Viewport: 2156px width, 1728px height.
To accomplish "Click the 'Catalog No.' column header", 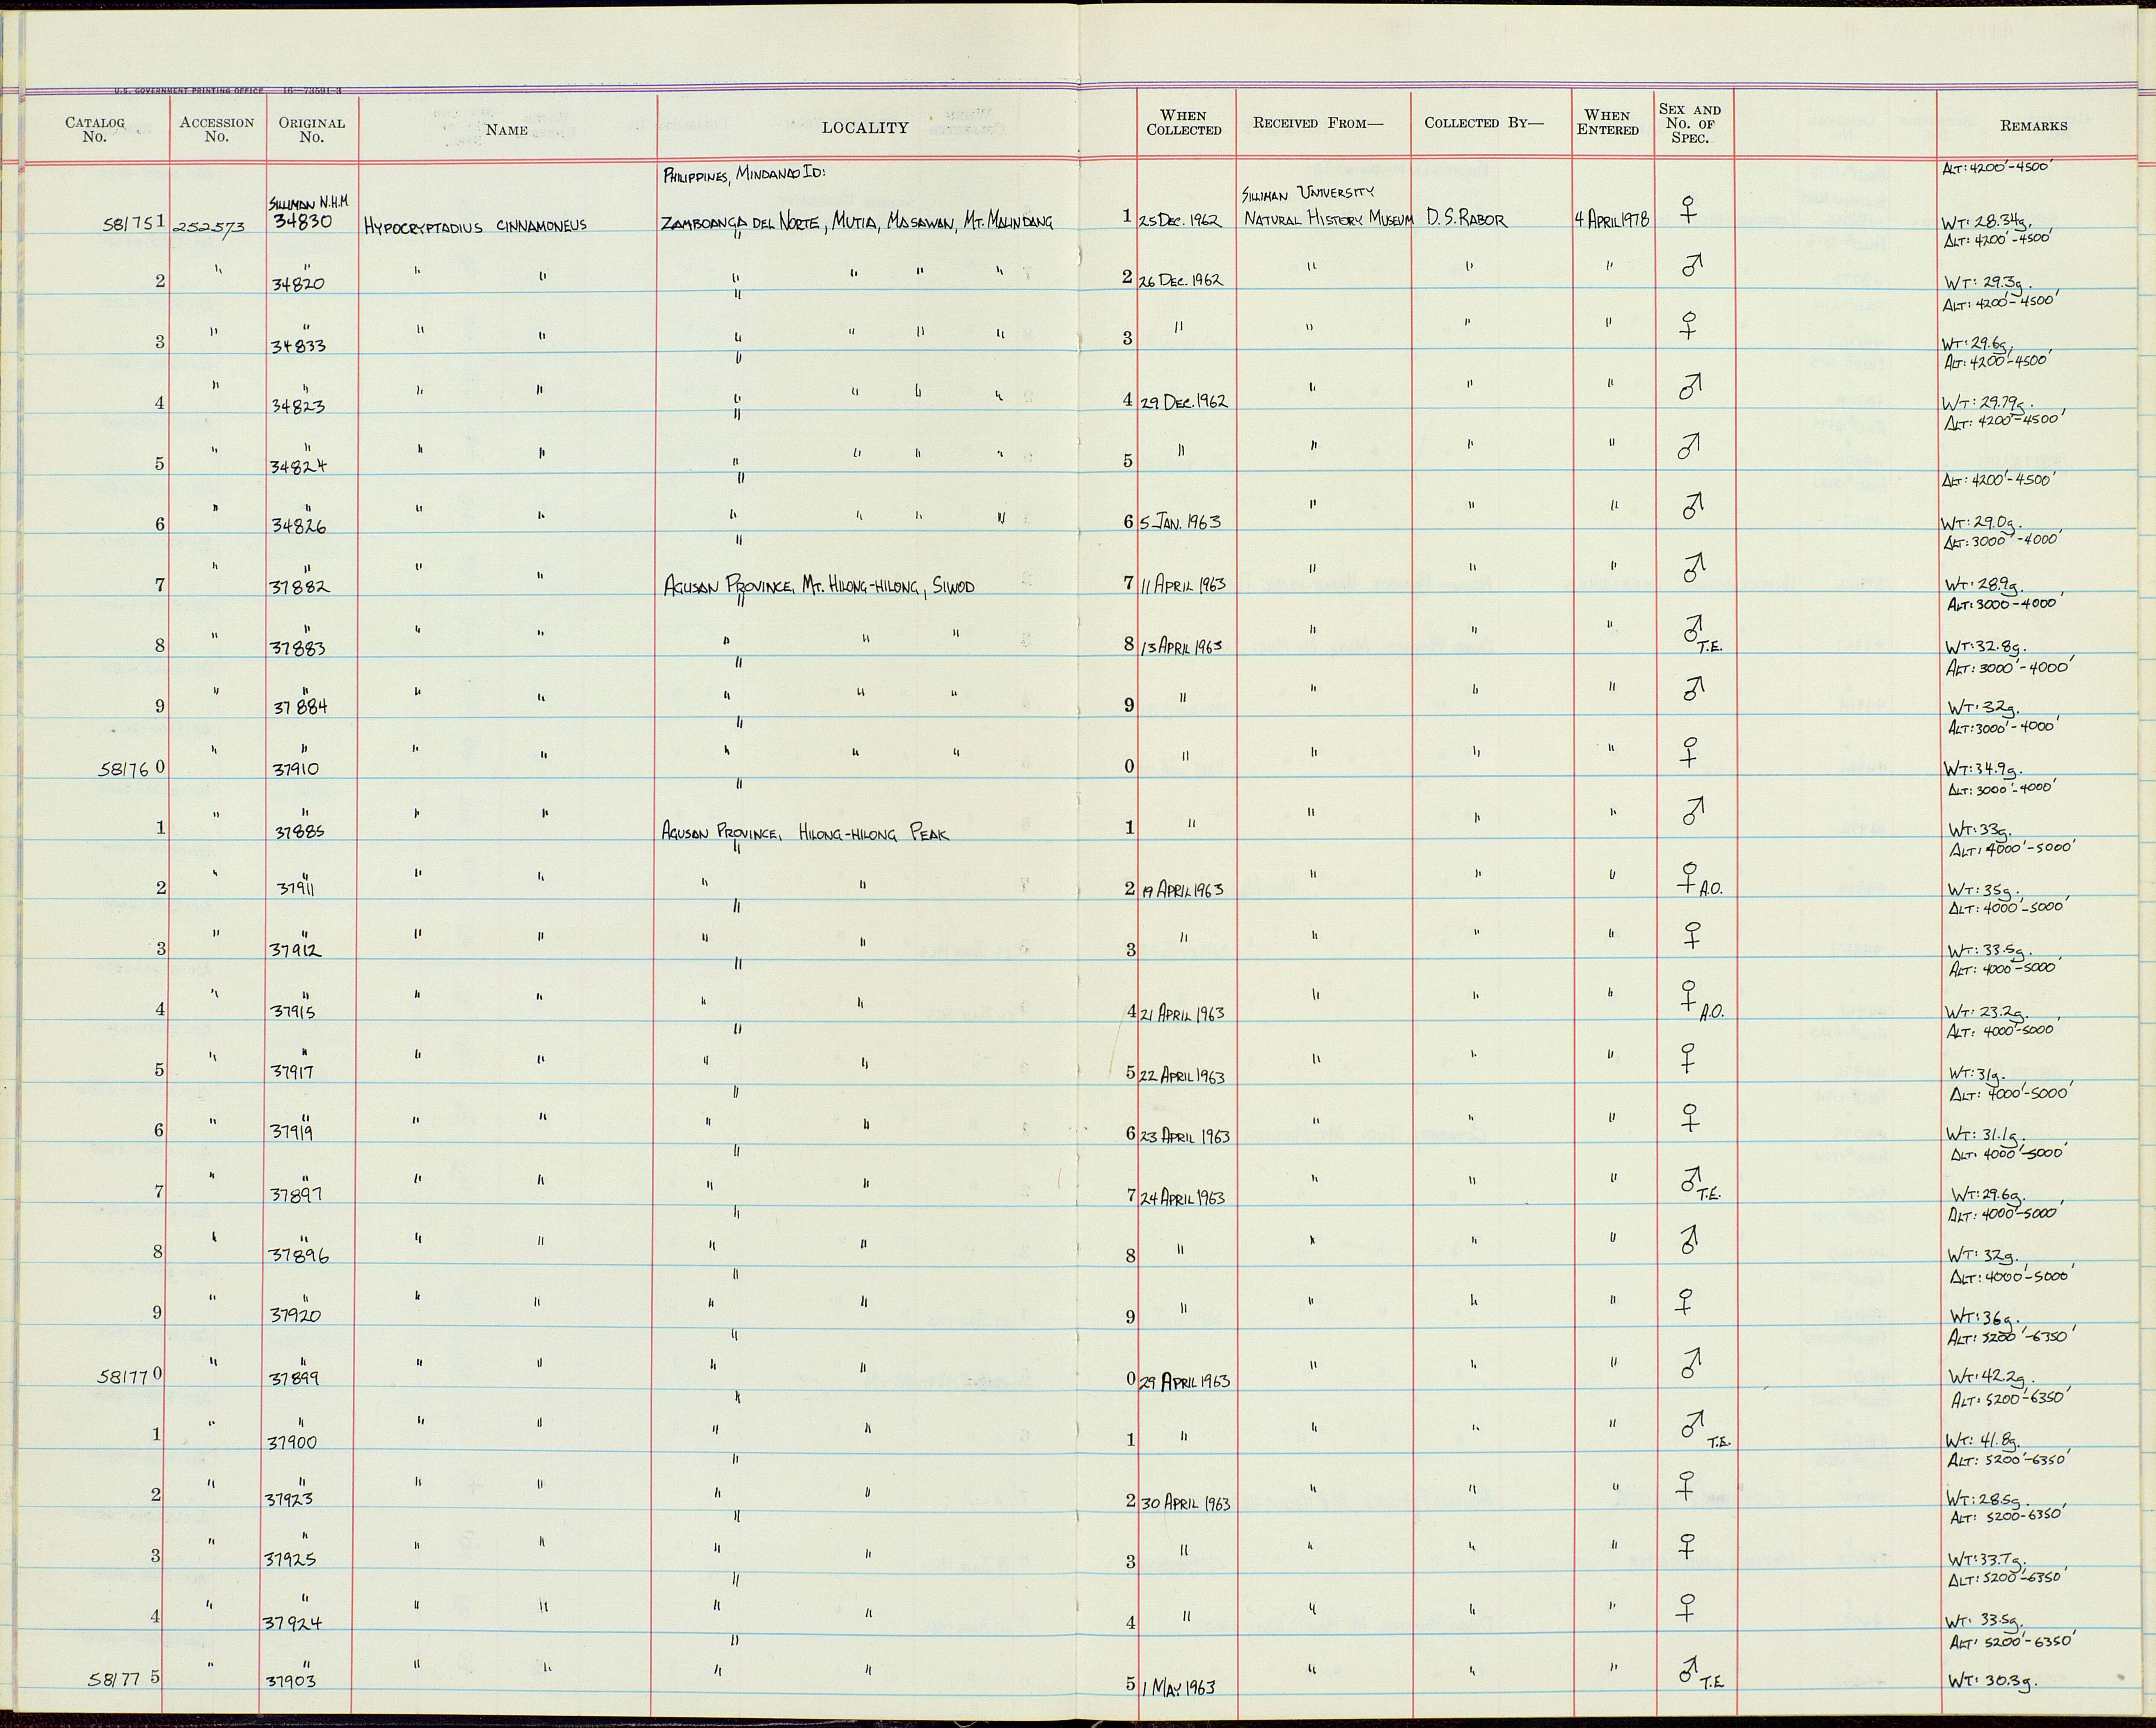I will click(x=95, y=129).
